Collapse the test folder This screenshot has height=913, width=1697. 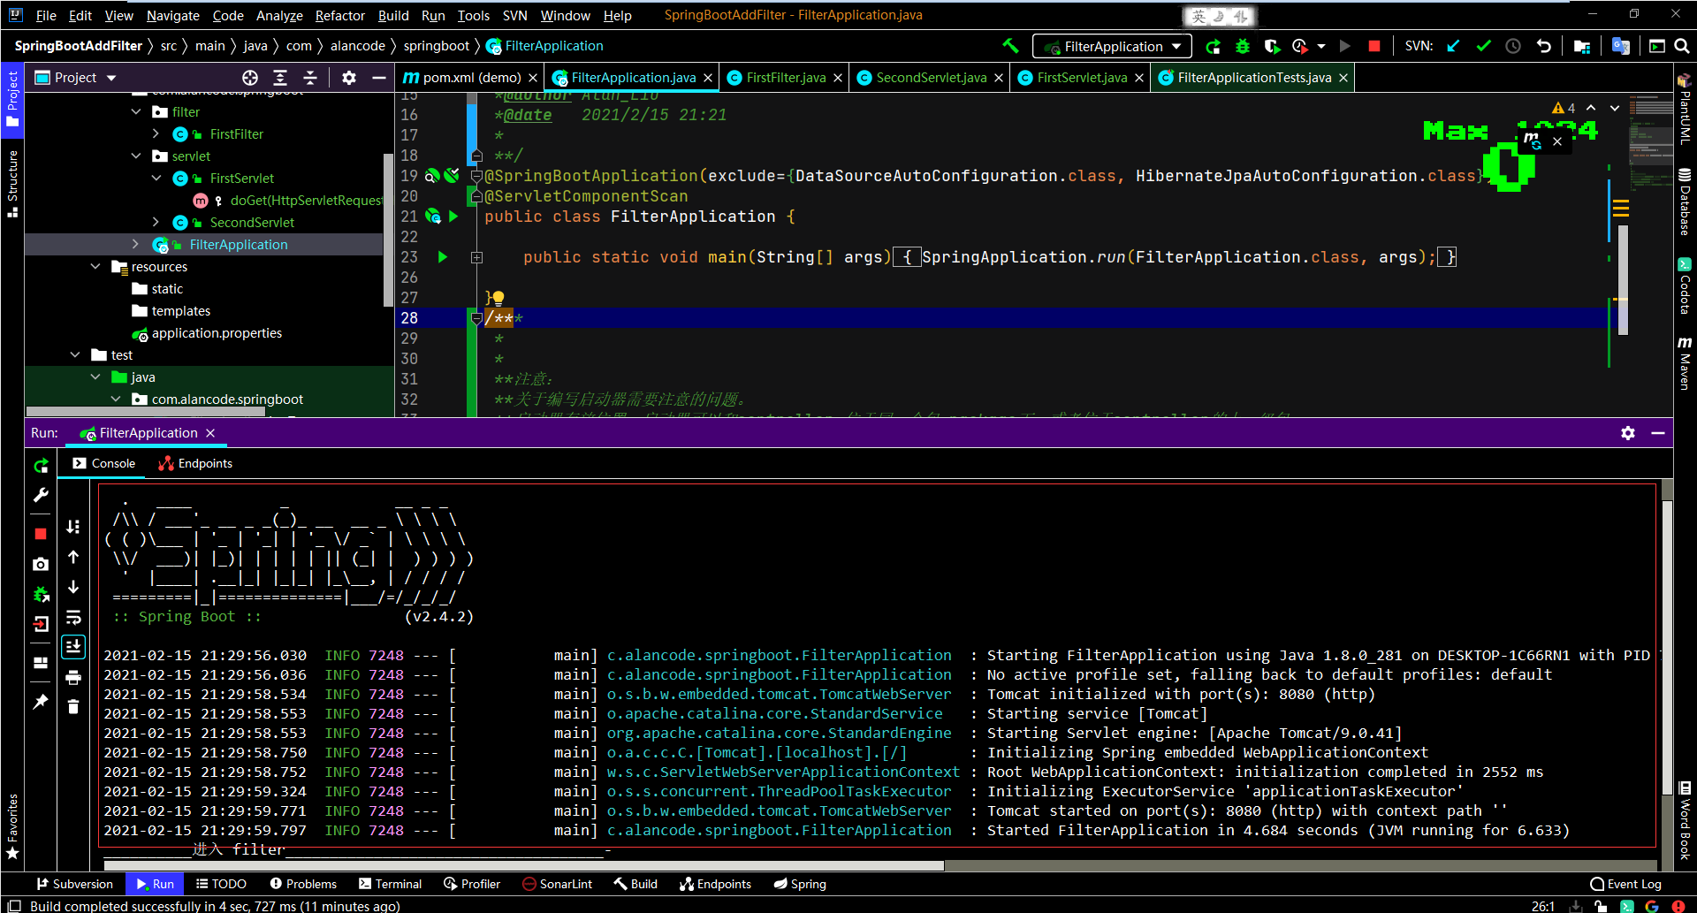[x=75, y=354]
